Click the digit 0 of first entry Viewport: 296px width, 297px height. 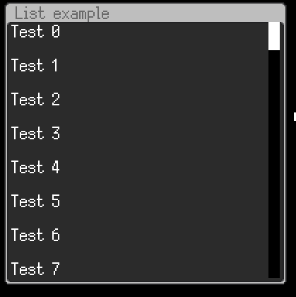(56, 32)
